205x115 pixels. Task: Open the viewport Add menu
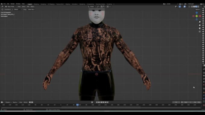pos(28,7)
